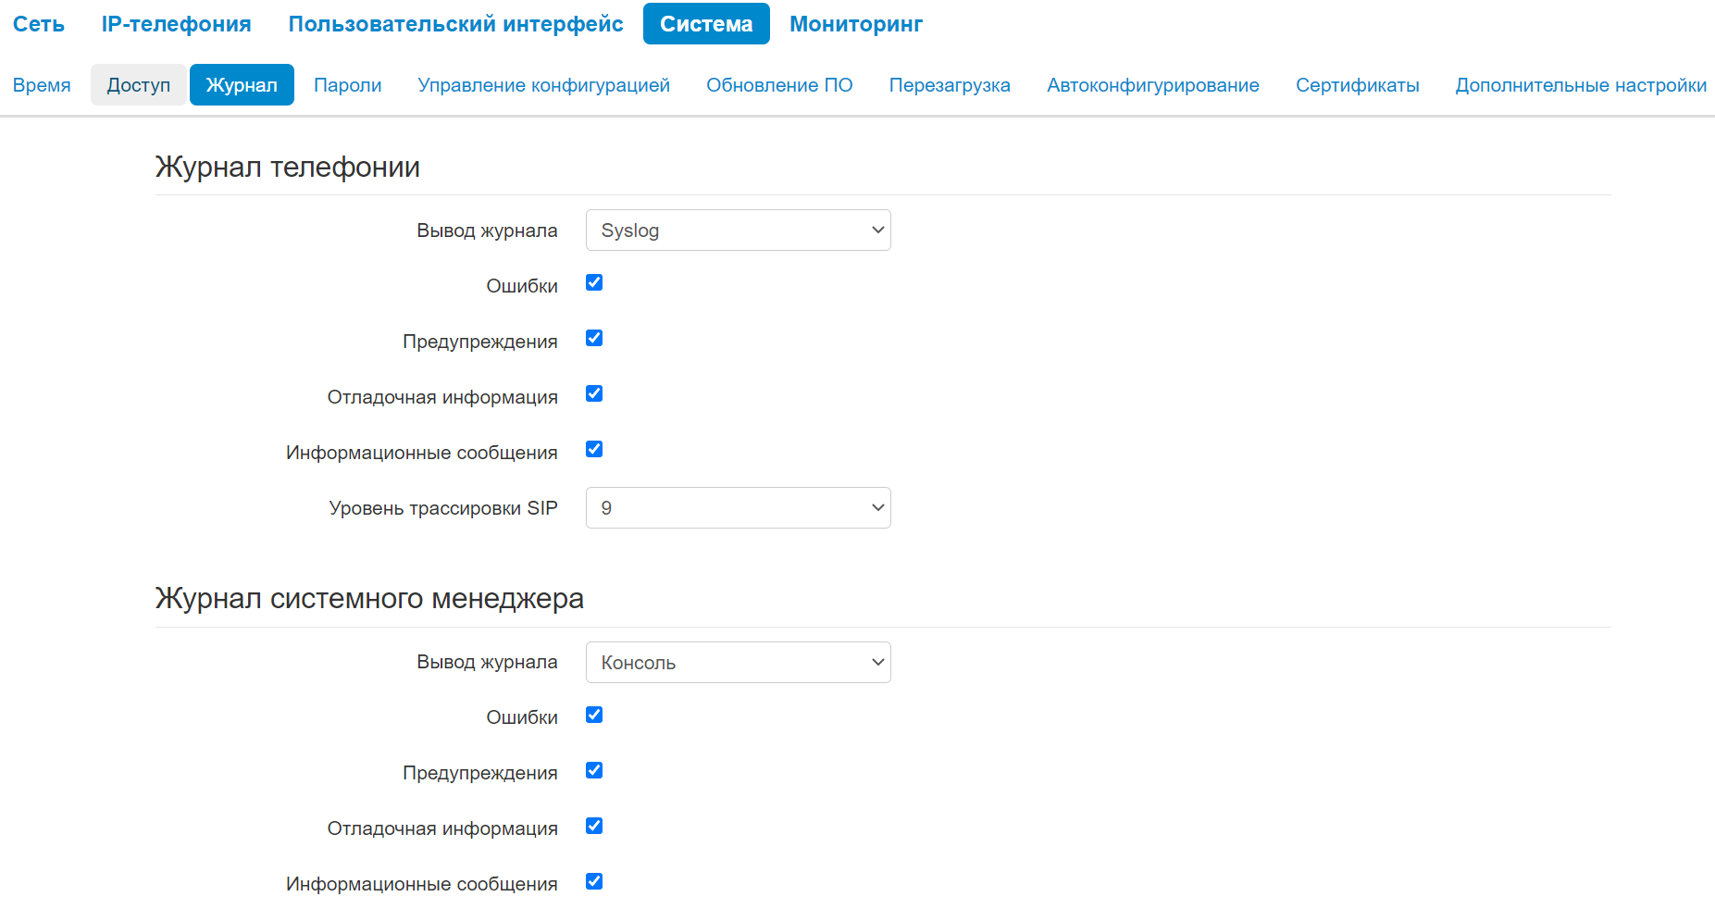1715x909 pixels.
Task: Disable Отладочная информация in Журнал телефонии
Action: (x=594, y=394)
